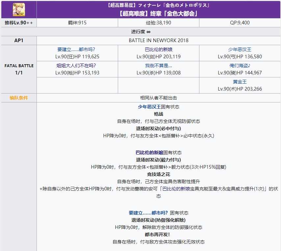Select text Lv.90(枪)HP 153,193
This screenshot has width=281, height=251.
pos(77,73)
